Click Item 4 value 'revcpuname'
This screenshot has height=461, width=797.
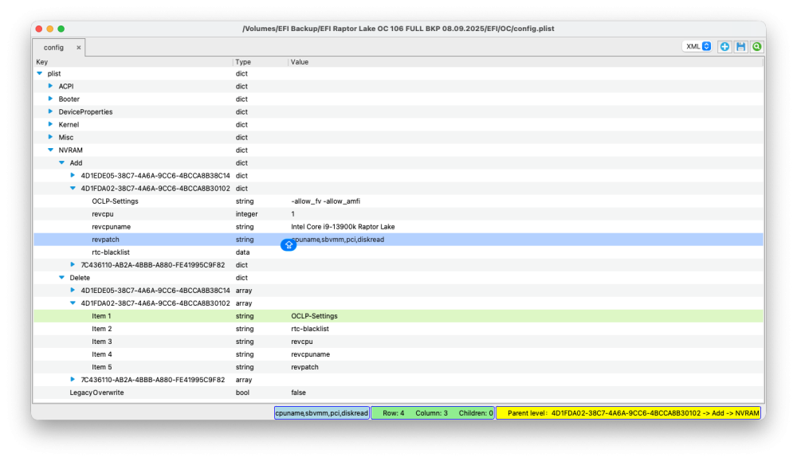tap(310, 354)
